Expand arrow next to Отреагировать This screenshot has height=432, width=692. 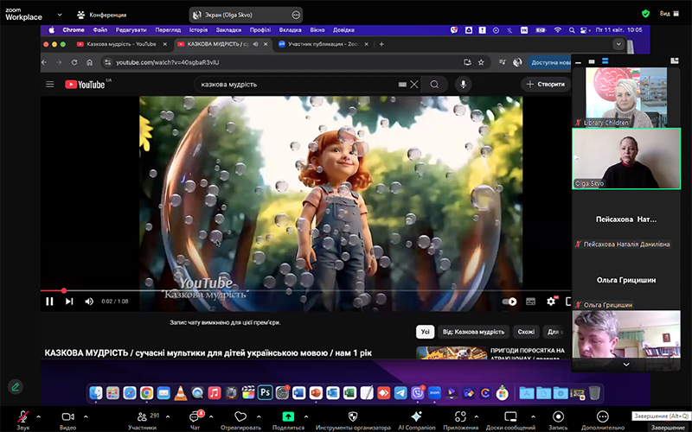(259, 416)
